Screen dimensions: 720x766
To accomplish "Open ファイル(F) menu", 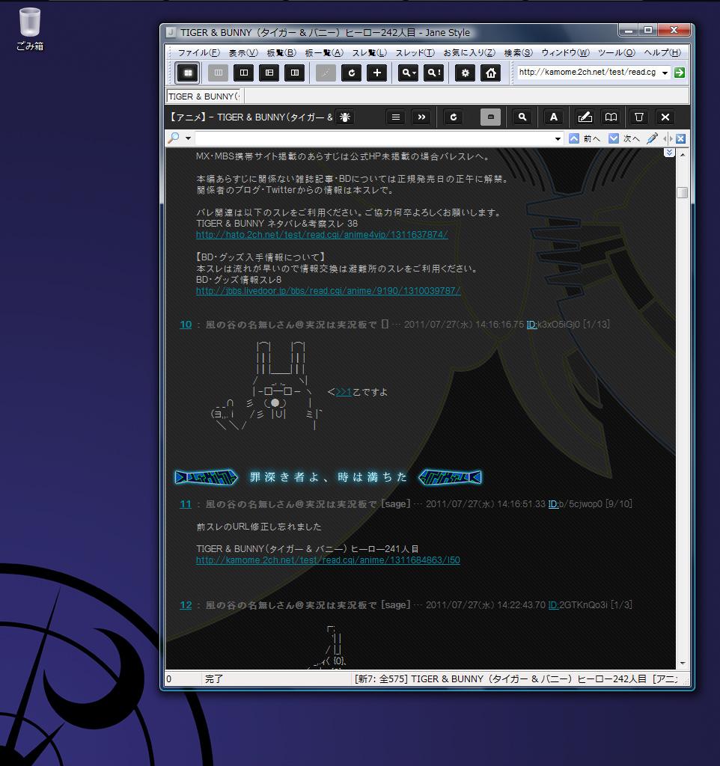I will pos(198,53).
